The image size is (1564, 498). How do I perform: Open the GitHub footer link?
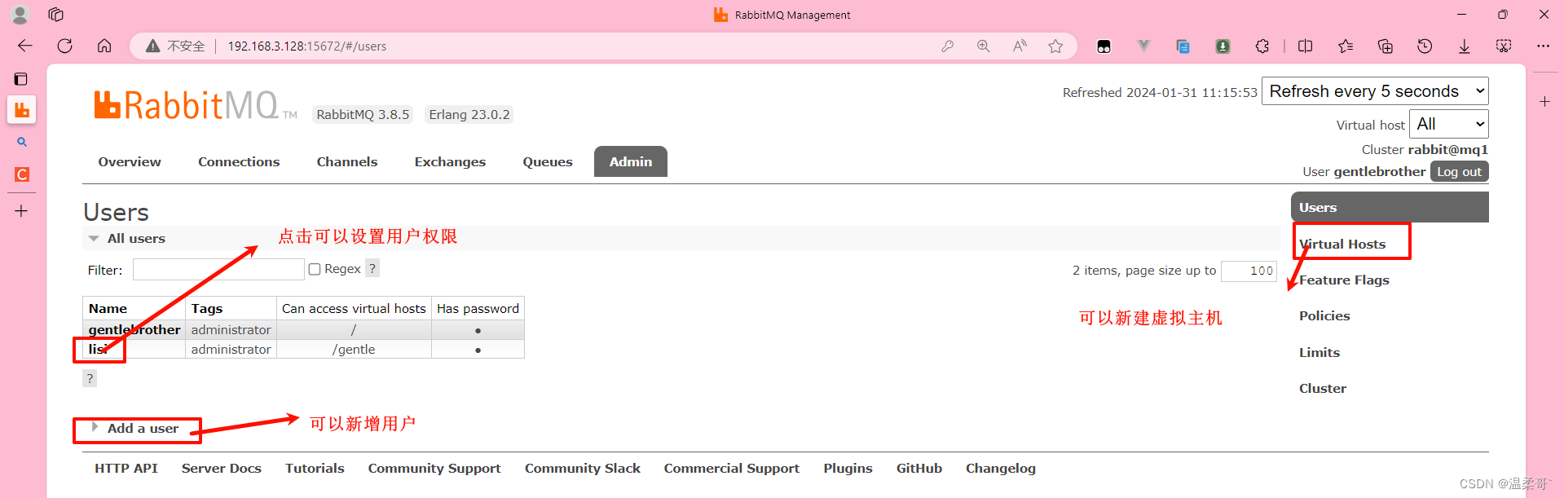pyautogui.click(x=919, y=469)
